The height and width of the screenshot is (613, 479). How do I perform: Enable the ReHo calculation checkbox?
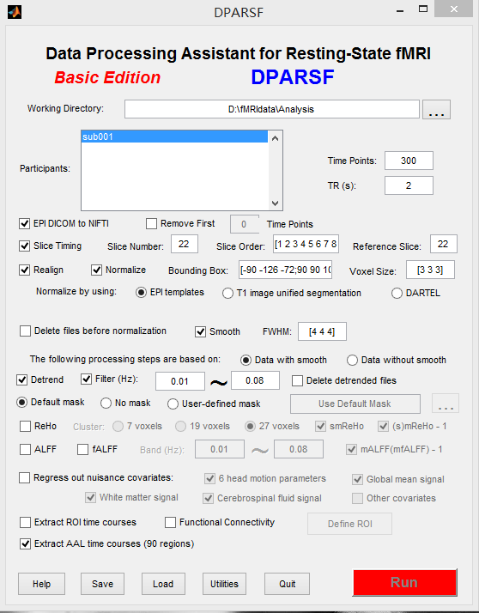tap(26, 426)
